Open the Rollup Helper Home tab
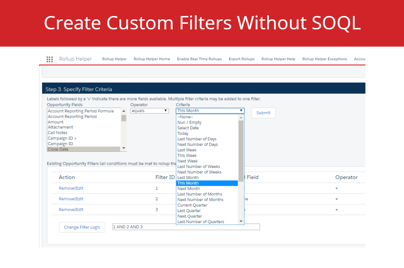 coord(151,59)
